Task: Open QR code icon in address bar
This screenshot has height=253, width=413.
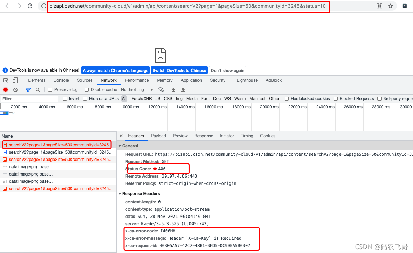Action: [x=380, y=6]
